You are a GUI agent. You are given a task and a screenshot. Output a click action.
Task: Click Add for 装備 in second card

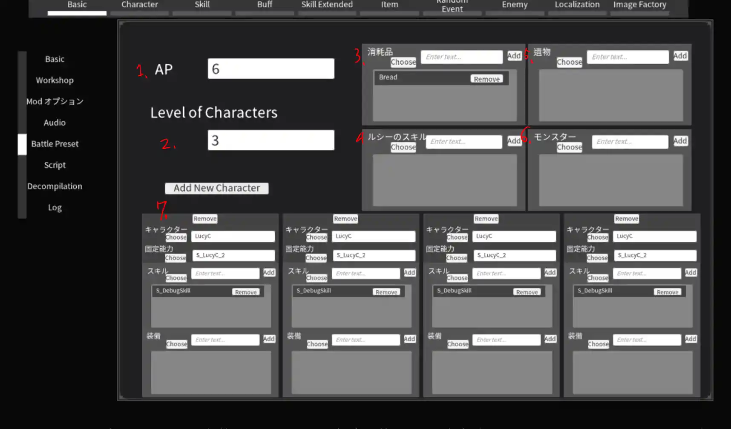pyautogui.click(x=409, y=339)
